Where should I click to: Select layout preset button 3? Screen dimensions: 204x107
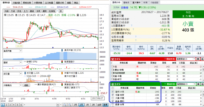[x=10, y=105]
